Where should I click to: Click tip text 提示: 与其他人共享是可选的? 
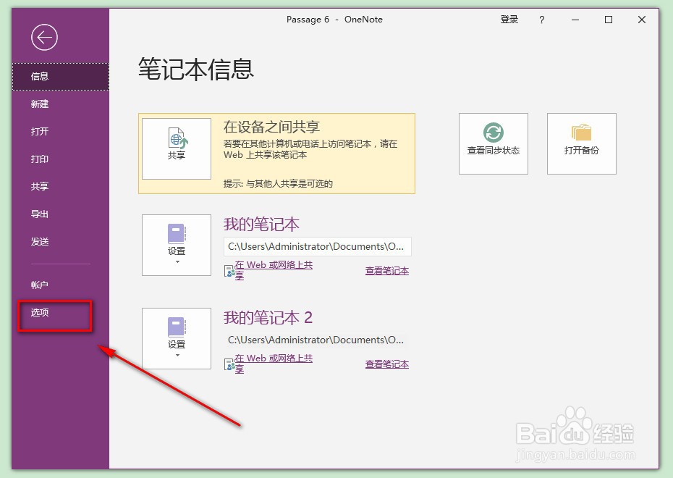pos(278,184)
